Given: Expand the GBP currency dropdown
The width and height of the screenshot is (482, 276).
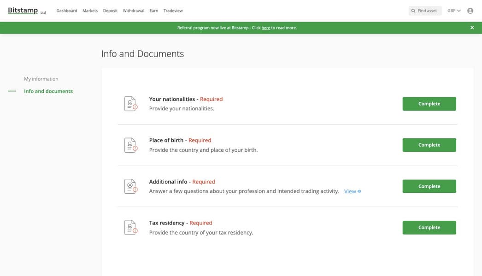Looking at the screenshot, I should pos(454,11).
